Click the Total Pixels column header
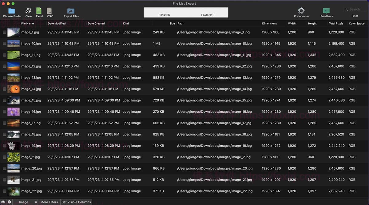Viewport: 369px width, 205px height. point(336,23)
